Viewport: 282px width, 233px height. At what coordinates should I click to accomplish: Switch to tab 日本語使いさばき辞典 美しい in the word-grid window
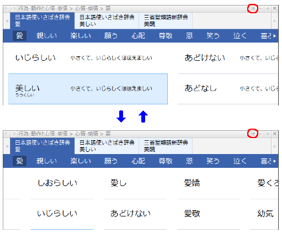(107, 146)
